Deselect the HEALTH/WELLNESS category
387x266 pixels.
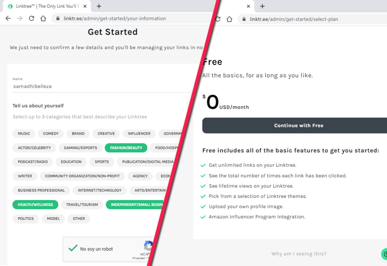point(35,204)
